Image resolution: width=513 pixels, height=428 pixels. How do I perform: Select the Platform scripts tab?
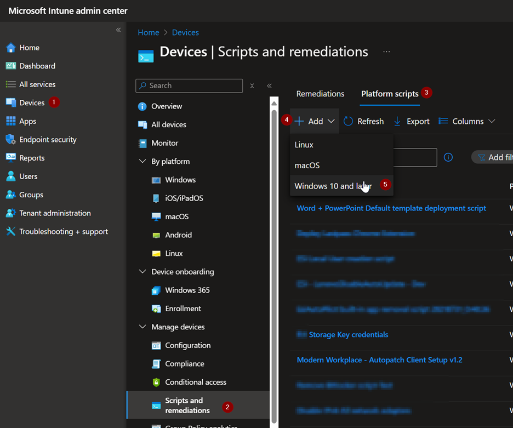390,94
